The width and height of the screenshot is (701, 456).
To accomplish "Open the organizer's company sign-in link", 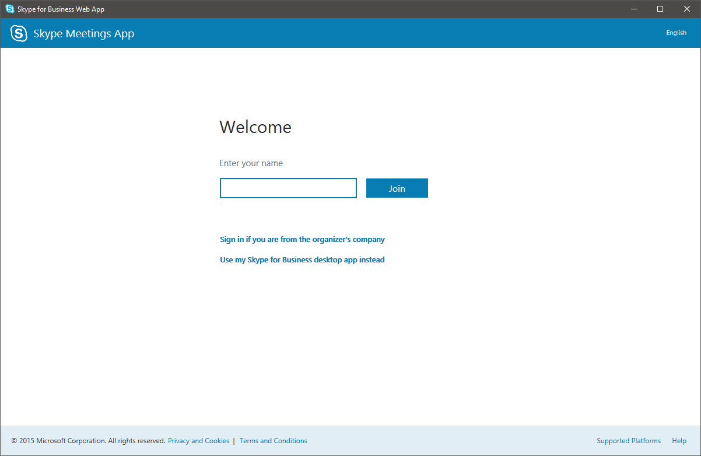I will coord(302,239).
